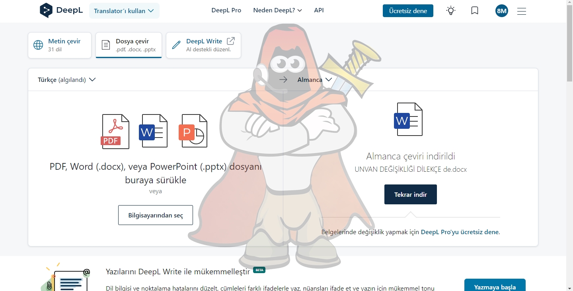The height and width of the screenshot is (291, 573).
Task: Open the Türkçe source language dropdown
Action: 66,80
